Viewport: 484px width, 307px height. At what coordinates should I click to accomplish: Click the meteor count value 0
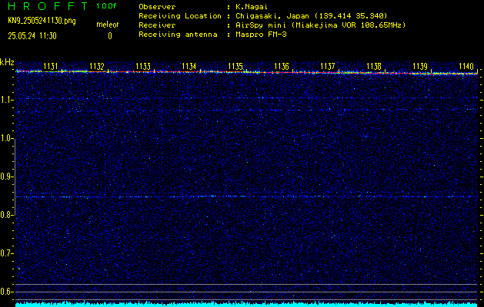110,36
